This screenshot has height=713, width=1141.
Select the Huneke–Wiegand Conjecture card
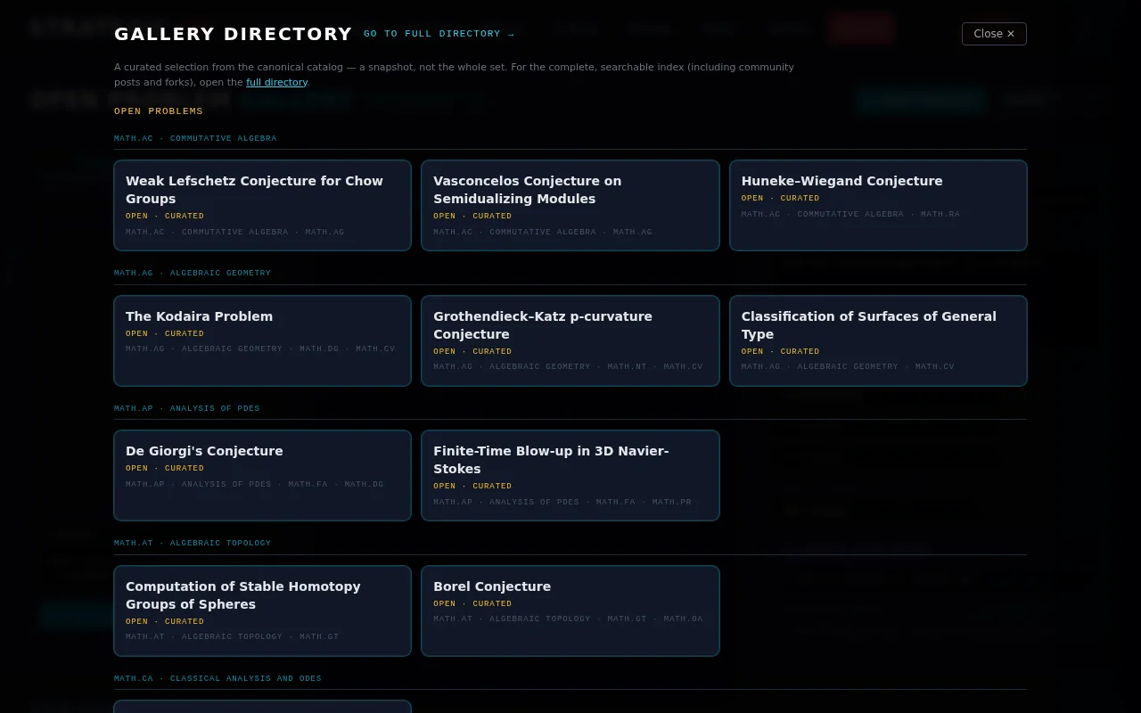click(878, 205)
